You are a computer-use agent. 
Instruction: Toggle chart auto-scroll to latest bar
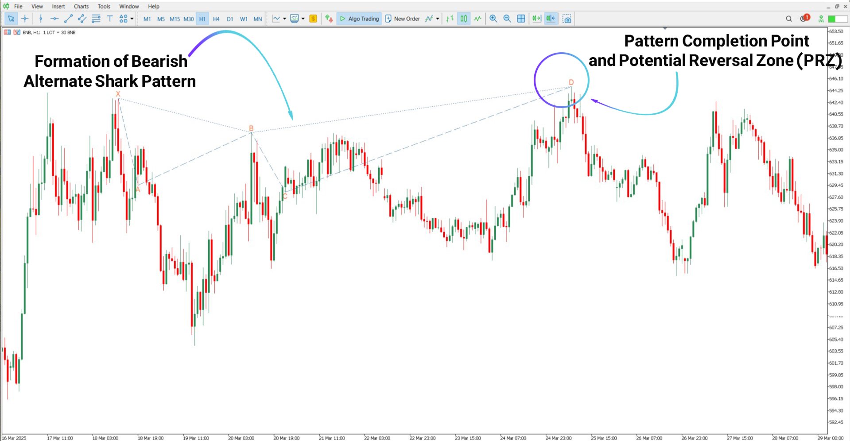tap(537, 19)
